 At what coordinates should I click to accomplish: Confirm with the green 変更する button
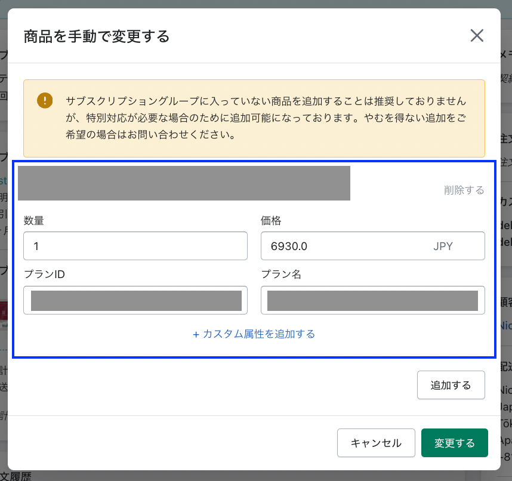(455, 443)
